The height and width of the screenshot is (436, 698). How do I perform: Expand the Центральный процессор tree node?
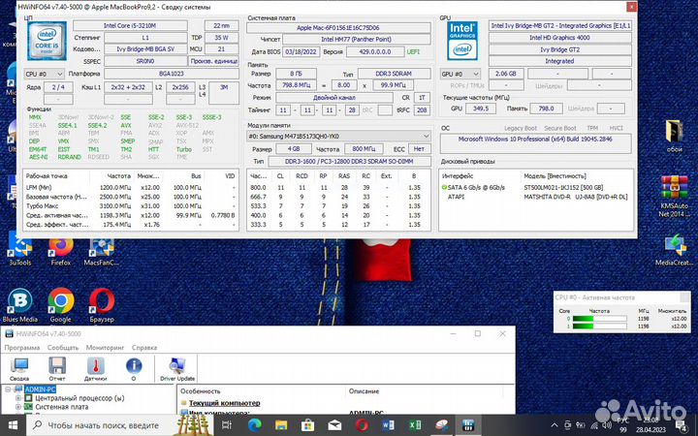[16, 398]
